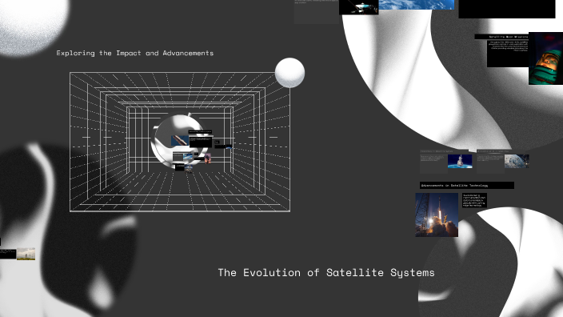The image size is (563, 317).
Task: Click the Moon Missions description text block
Action: pos(508,53)
